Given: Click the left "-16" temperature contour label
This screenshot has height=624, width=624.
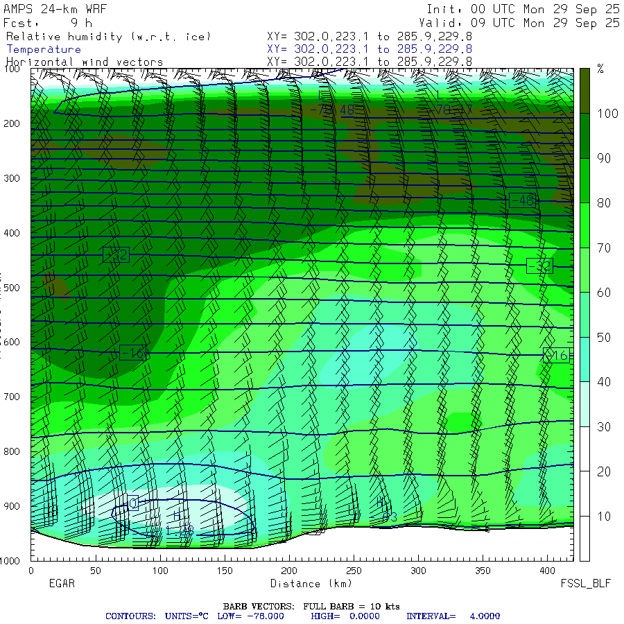Looking at the screenshot, I should click(x=133, y=353).
